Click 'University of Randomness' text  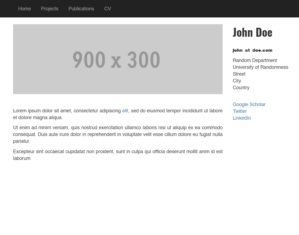click(260, 67)
